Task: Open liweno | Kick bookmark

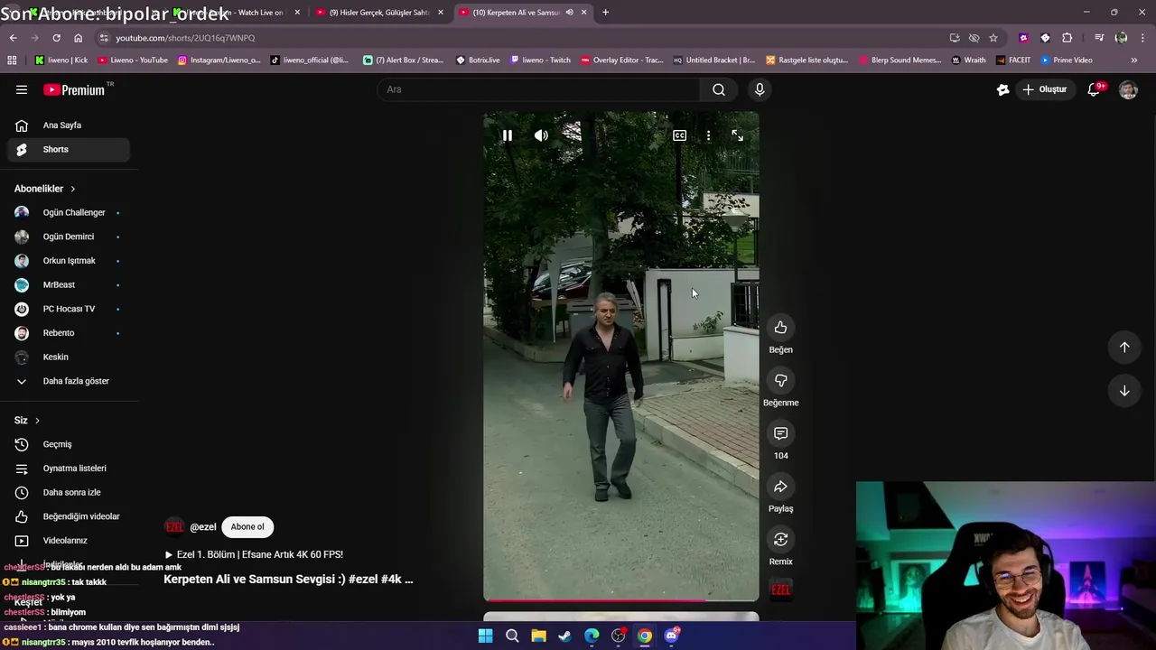Action: point(62,60)
